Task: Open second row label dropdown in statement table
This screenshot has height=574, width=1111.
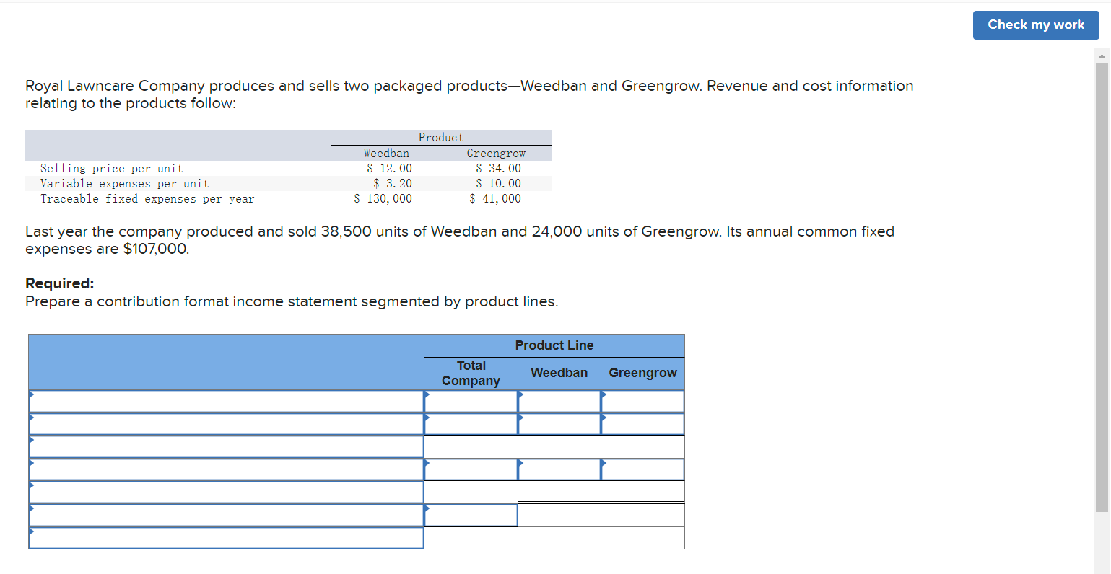Action: (x=226, y=424)
